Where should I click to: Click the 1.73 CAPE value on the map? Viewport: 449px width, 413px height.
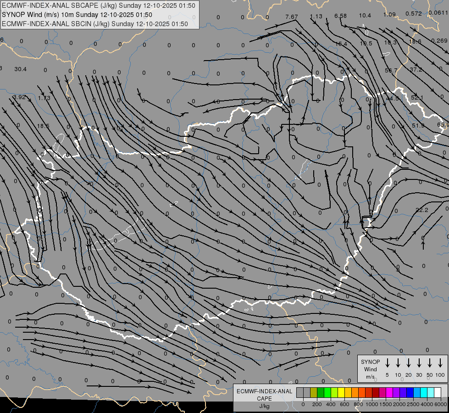pyautogui.click(x=44, y=98)
